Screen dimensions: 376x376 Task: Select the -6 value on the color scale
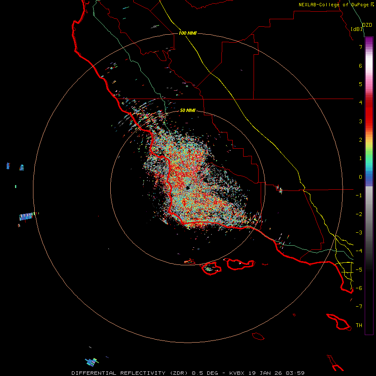click(x=359, y=288)
